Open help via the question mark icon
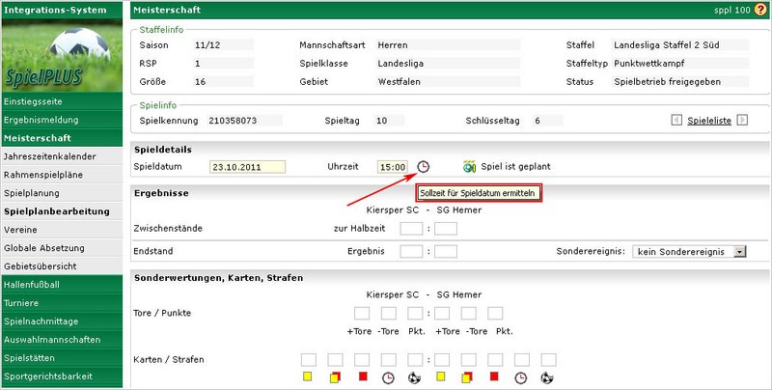The image size is (772, 390). [760, 10]
